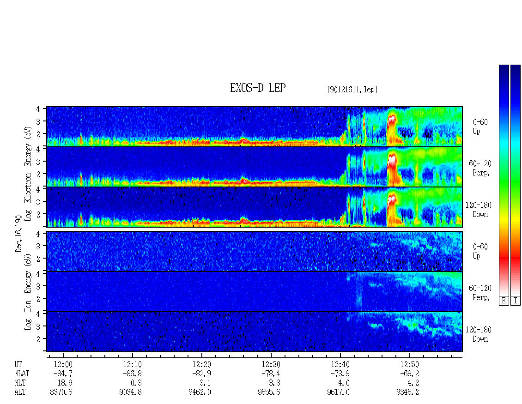Viewport: 522px width, 404px height.
Task: Click the 12:50 UT time label
Action: click(409, 364)
